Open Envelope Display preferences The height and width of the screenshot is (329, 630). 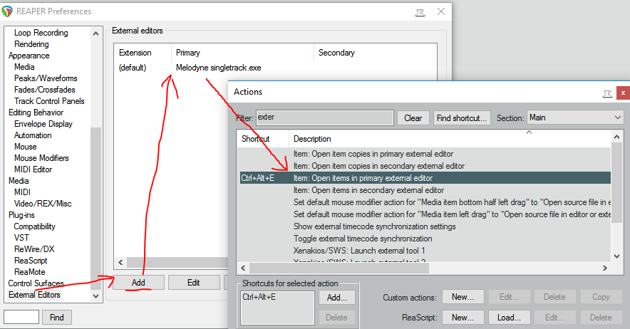point(43,124)
